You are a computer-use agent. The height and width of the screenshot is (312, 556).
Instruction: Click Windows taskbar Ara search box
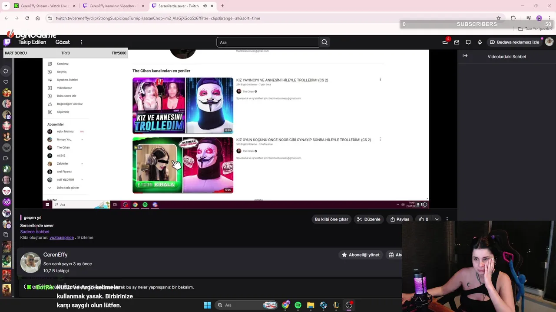(247, 305)
